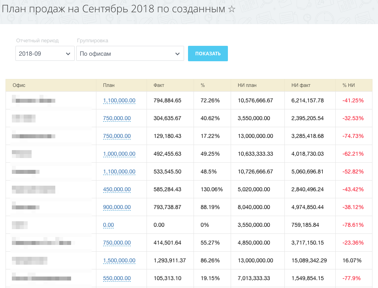Screen dimensions: 378x288
Task: Select the fact value 585,284.43
Action: point(167,189)
